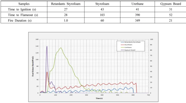The height and width of the screenshot is (103, 186).
Task: Select the 30 tick on right axis
Action: 151,77
